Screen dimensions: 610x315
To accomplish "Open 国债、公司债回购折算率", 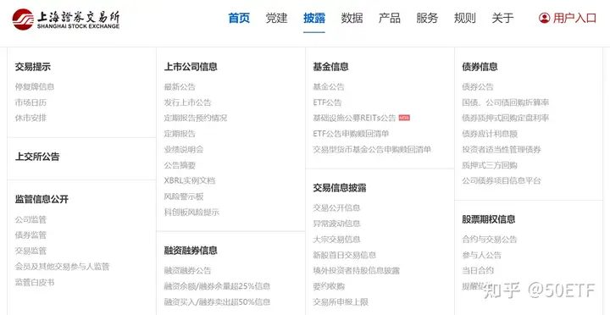I will click(x=505, y=102).
